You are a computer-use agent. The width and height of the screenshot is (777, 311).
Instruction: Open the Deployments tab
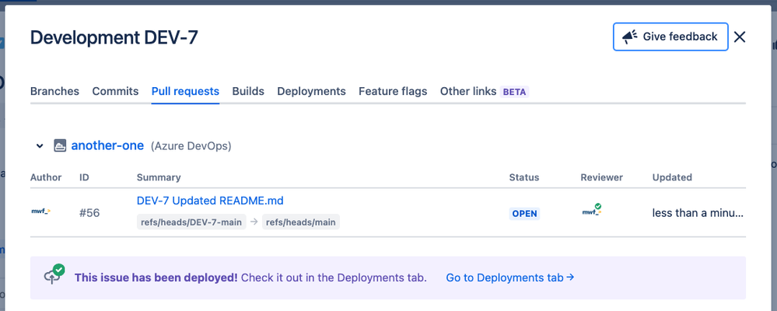coord(311,92)
